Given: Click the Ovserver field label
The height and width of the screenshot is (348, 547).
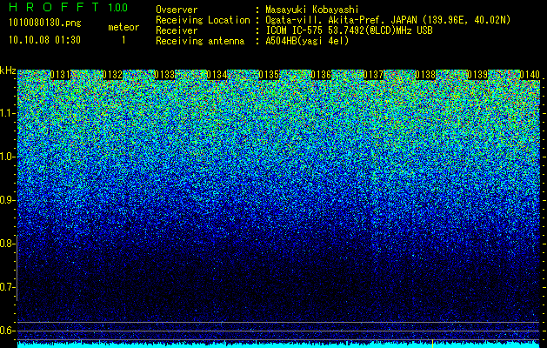Looking at the screenshot, I should [177, 10].
